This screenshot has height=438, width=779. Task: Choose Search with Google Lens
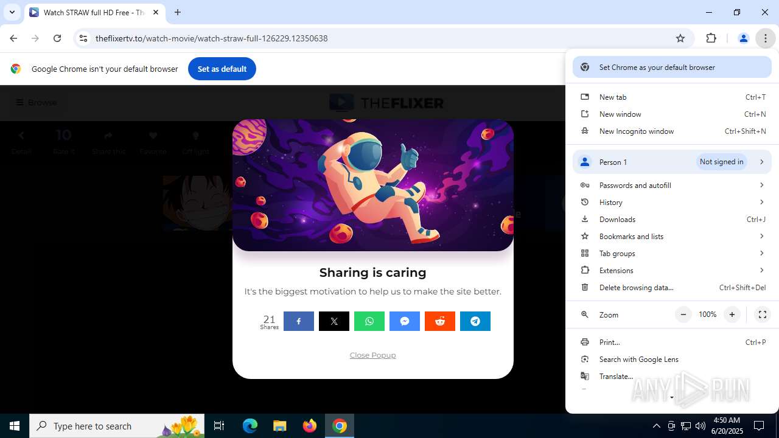click(x=672, y=360)
